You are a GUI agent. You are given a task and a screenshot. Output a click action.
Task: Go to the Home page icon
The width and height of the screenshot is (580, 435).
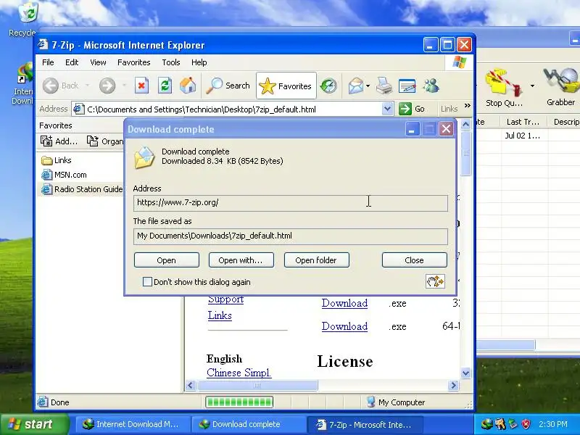pos(188,86)
